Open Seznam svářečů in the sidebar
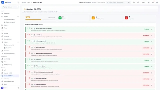 [10, 45]
